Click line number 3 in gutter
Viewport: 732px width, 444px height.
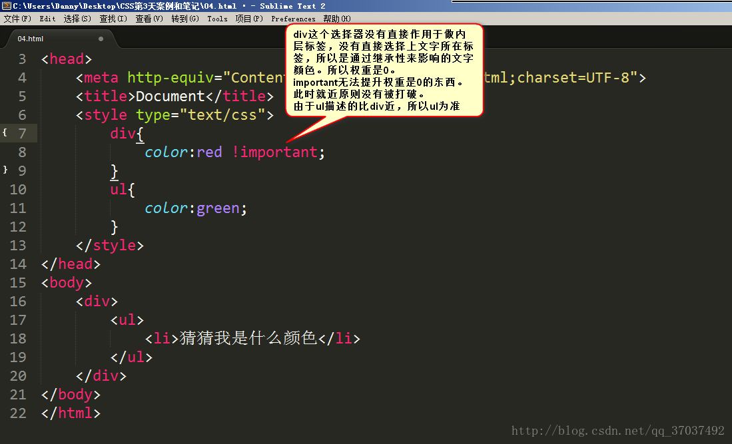click(x=23, y=59)
